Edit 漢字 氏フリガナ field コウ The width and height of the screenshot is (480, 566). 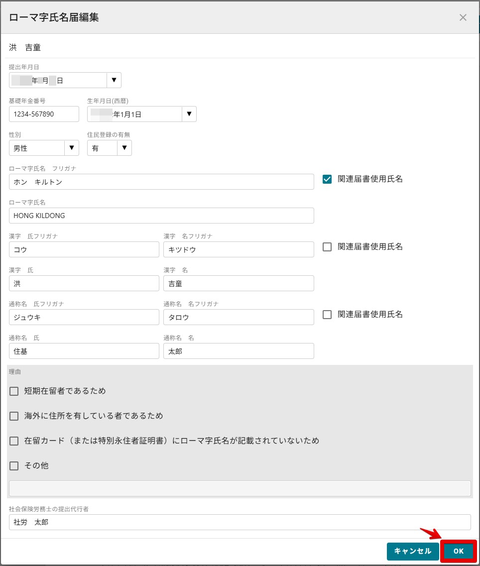point(84,249)
